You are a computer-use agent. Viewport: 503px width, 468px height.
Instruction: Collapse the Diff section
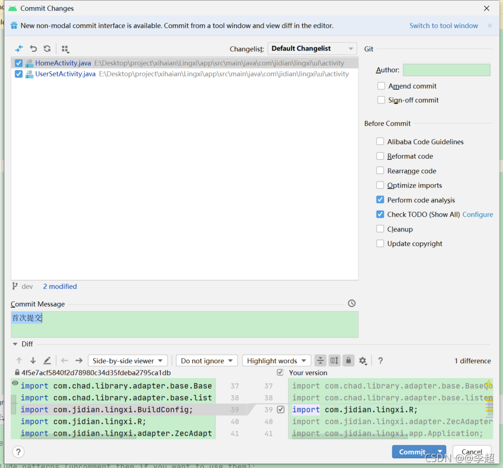[x=15, y=344]
